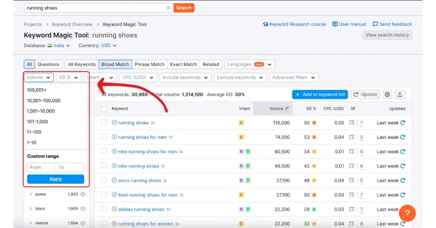Image resolution: width=436 pixels, height=228 pixels.
Task: Choose the 101–1,000 volume range
Action: pyautogui.click(x=37, y=122)
